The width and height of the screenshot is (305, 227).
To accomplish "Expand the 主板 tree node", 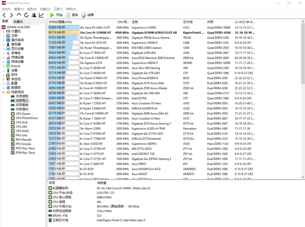I will coord(3,36).
